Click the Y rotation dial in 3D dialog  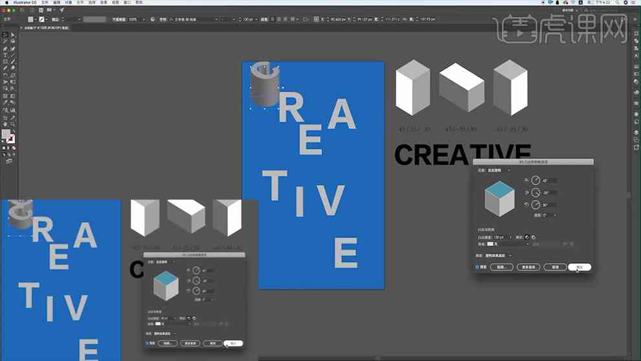[535, 192]
